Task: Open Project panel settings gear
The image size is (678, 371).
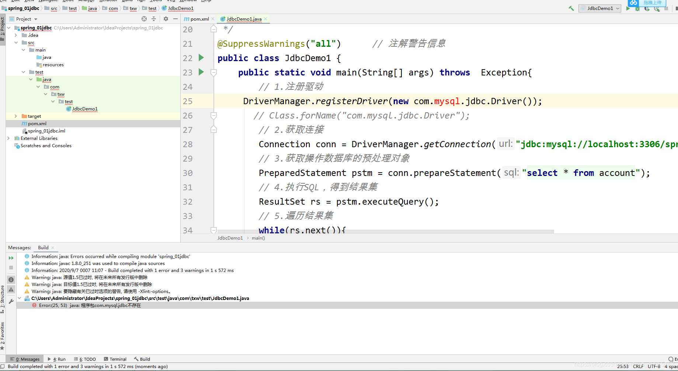Action: coord(166,19)
